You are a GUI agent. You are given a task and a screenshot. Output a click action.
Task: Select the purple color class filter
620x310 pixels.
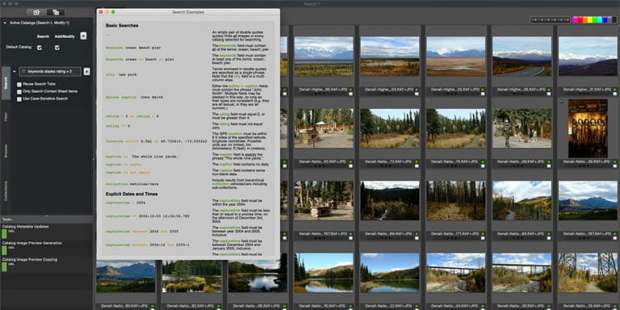(610, 19)
